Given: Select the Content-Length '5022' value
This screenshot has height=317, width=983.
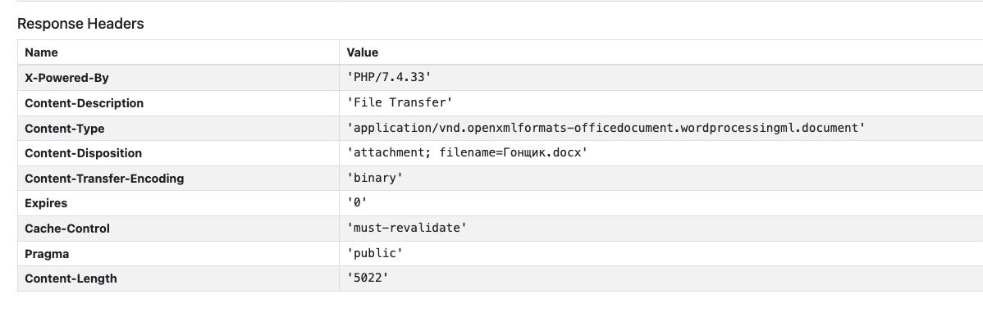Looking at the screenshot, I should (x=368, y=279).
